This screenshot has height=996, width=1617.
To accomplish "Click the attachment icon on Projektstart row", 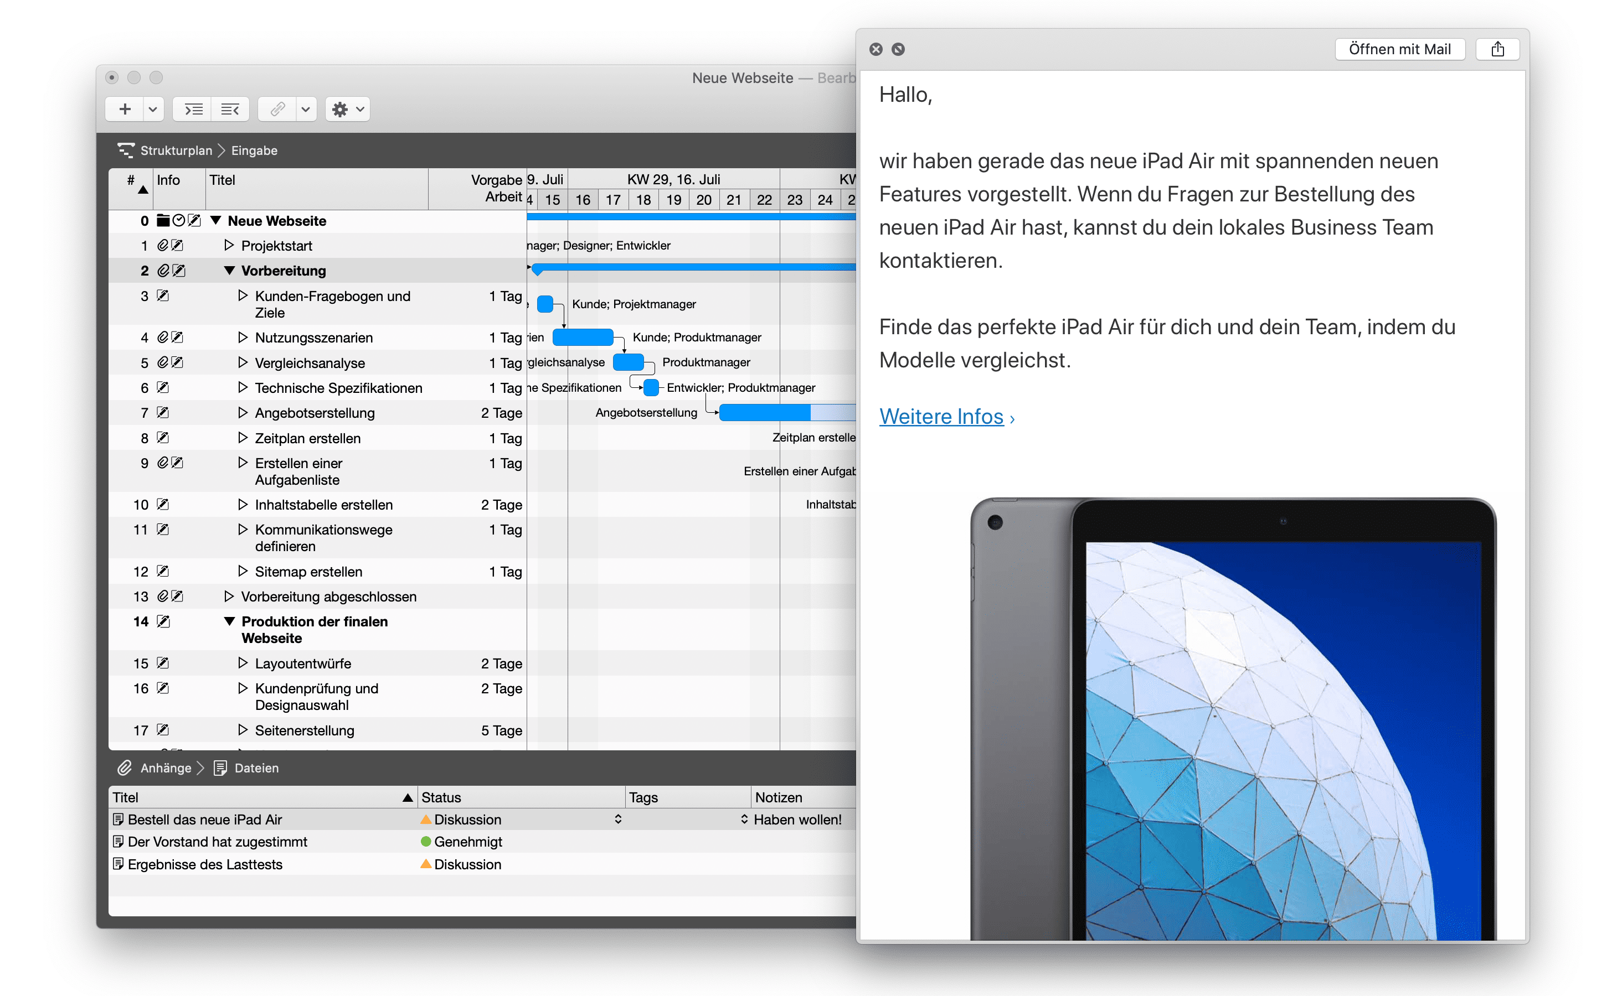I will [163, 246].
